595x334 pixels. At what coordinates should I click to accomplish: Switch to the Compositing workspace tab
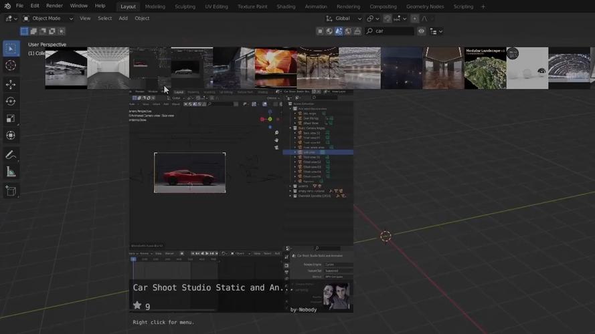[384, 7]
